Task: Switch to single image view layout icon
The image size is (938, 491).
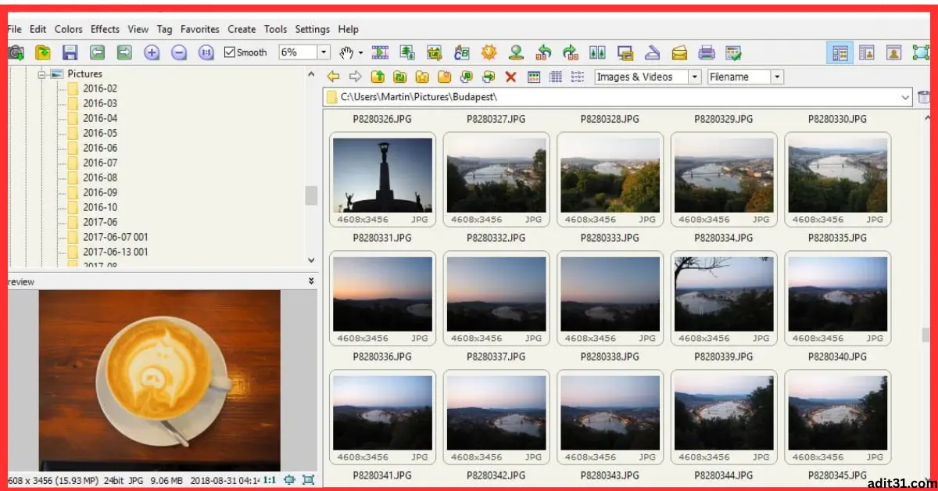Action: (x=893, y=52)
